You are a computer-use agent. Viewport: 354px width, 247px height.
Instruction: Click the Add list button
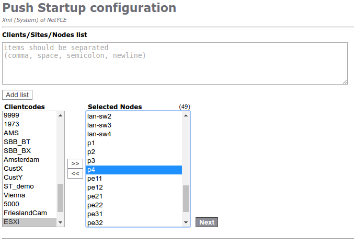click(17, 95)
